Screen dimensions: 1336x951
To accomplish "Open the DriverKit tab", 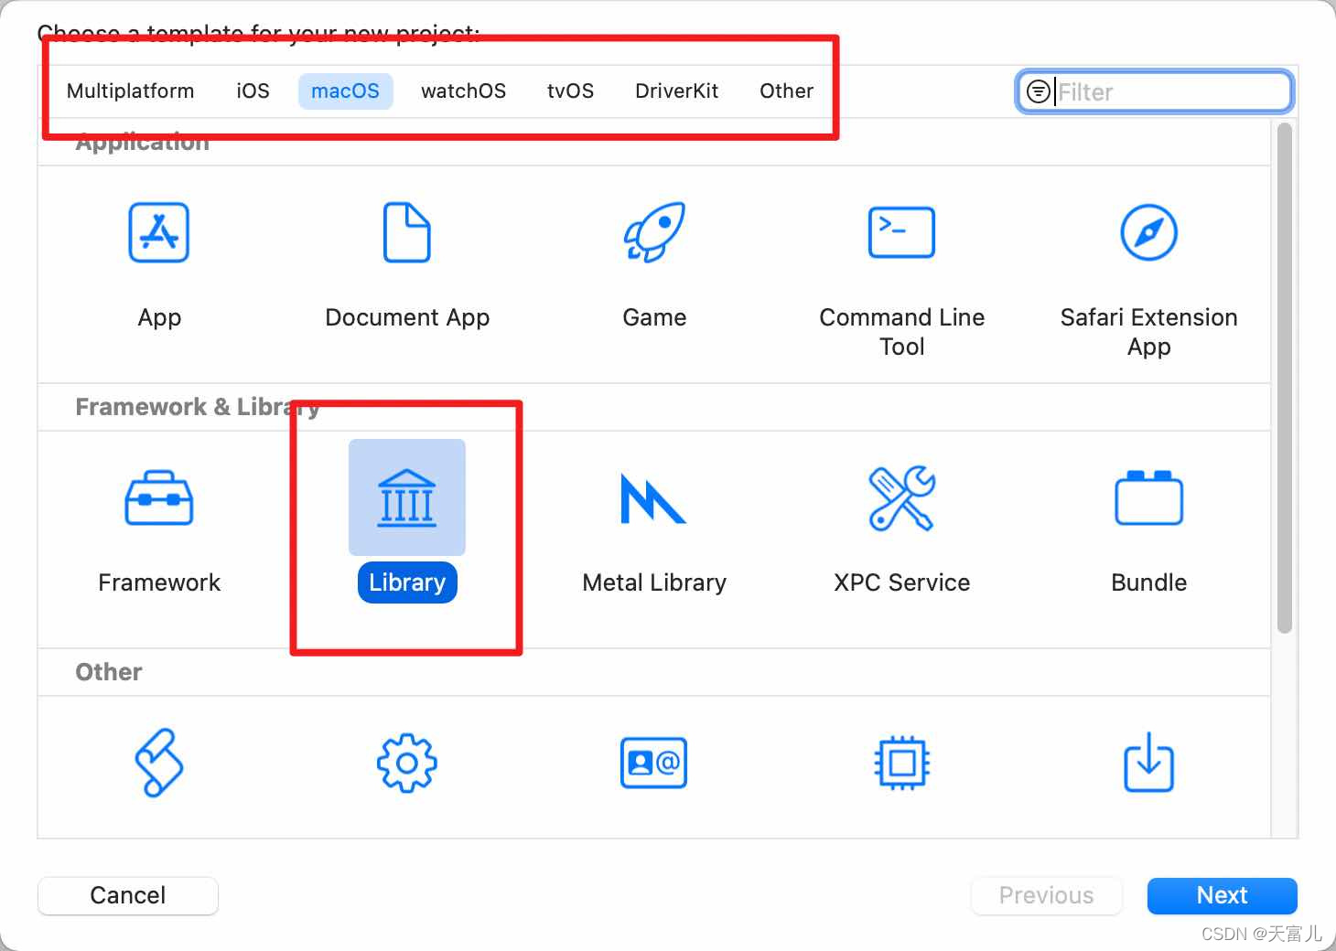I will (677, 91).
